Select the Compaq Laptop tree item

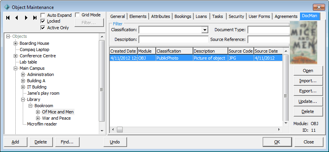[x=35, y=49]
